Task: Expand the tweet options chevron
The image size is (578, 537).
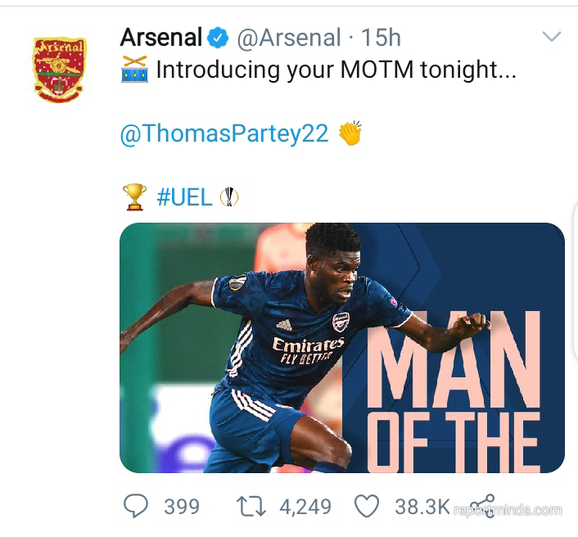Action: pyautogui.click(x=553, y=37)
